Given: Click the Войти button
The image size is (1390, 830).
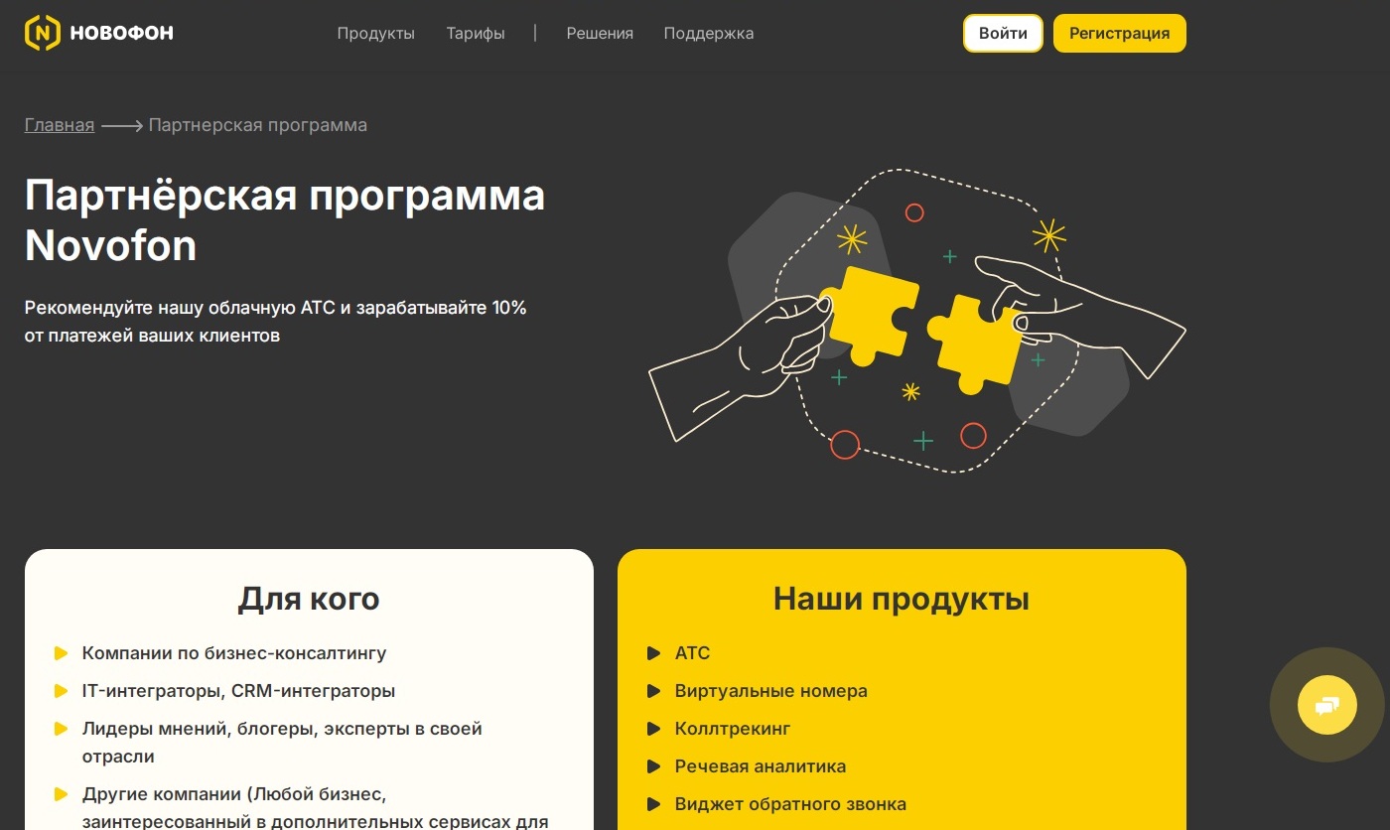Looking at the screenshot, I should (x=1003, y=33).
